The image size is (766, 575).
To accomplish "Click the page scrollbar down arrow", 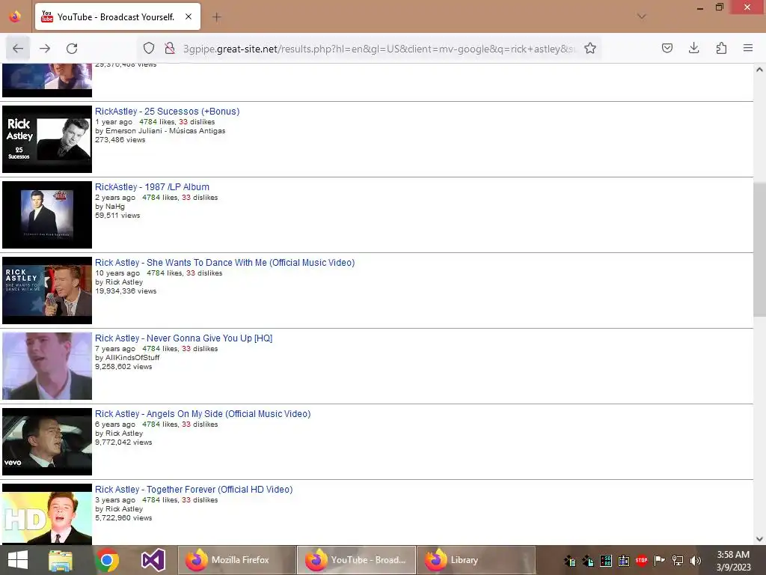I will click(x=759, y=539).
